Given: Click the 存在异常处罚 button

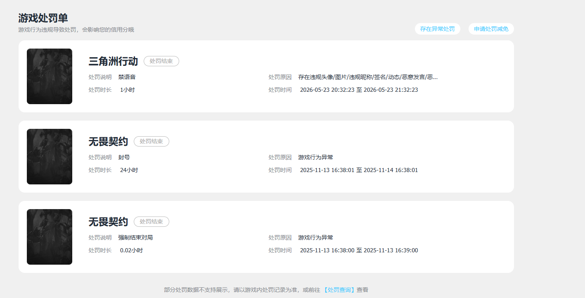Looking at the screenshot, I should pyautogui.click(x=437, y=29).
